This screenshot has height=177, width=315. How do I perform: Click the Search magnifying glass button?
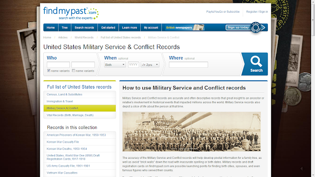click(256, 64)
